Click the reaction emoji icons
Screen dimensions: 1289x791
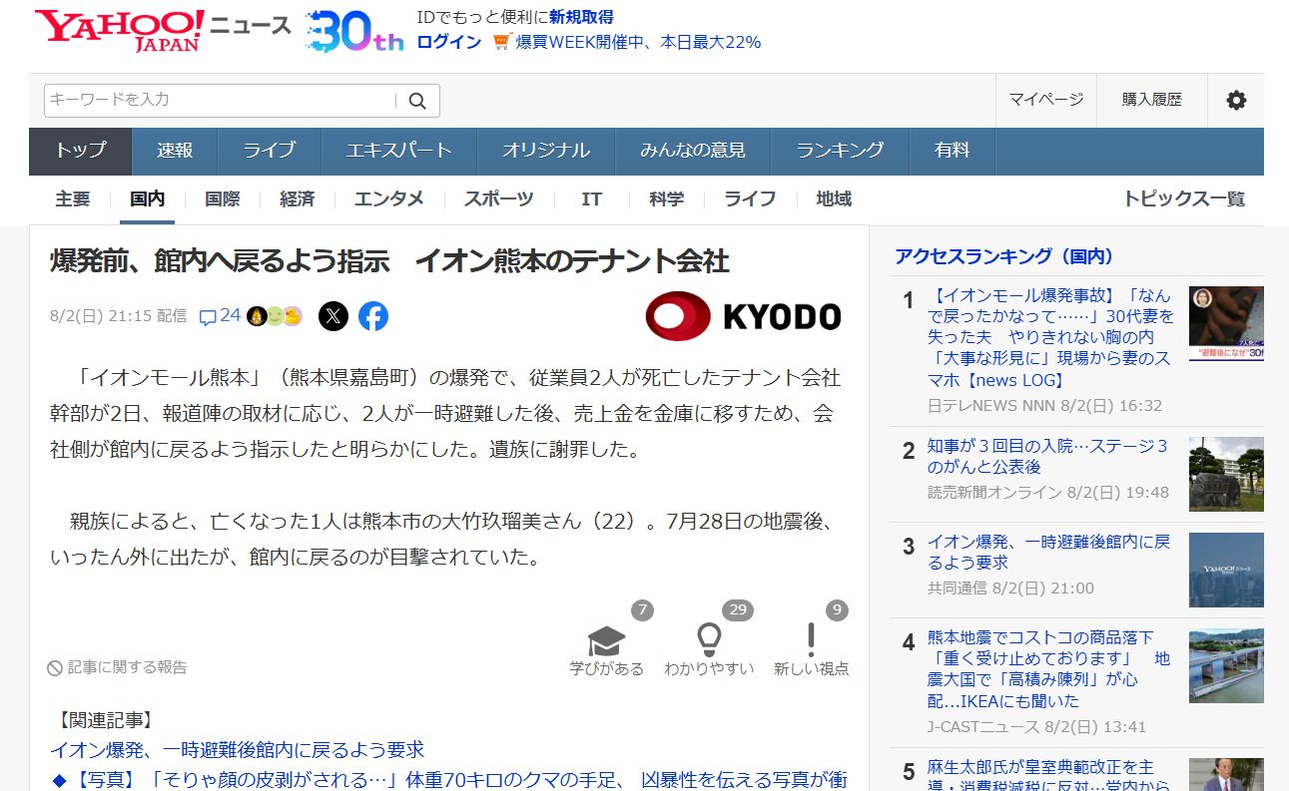[x=275, y=316]
